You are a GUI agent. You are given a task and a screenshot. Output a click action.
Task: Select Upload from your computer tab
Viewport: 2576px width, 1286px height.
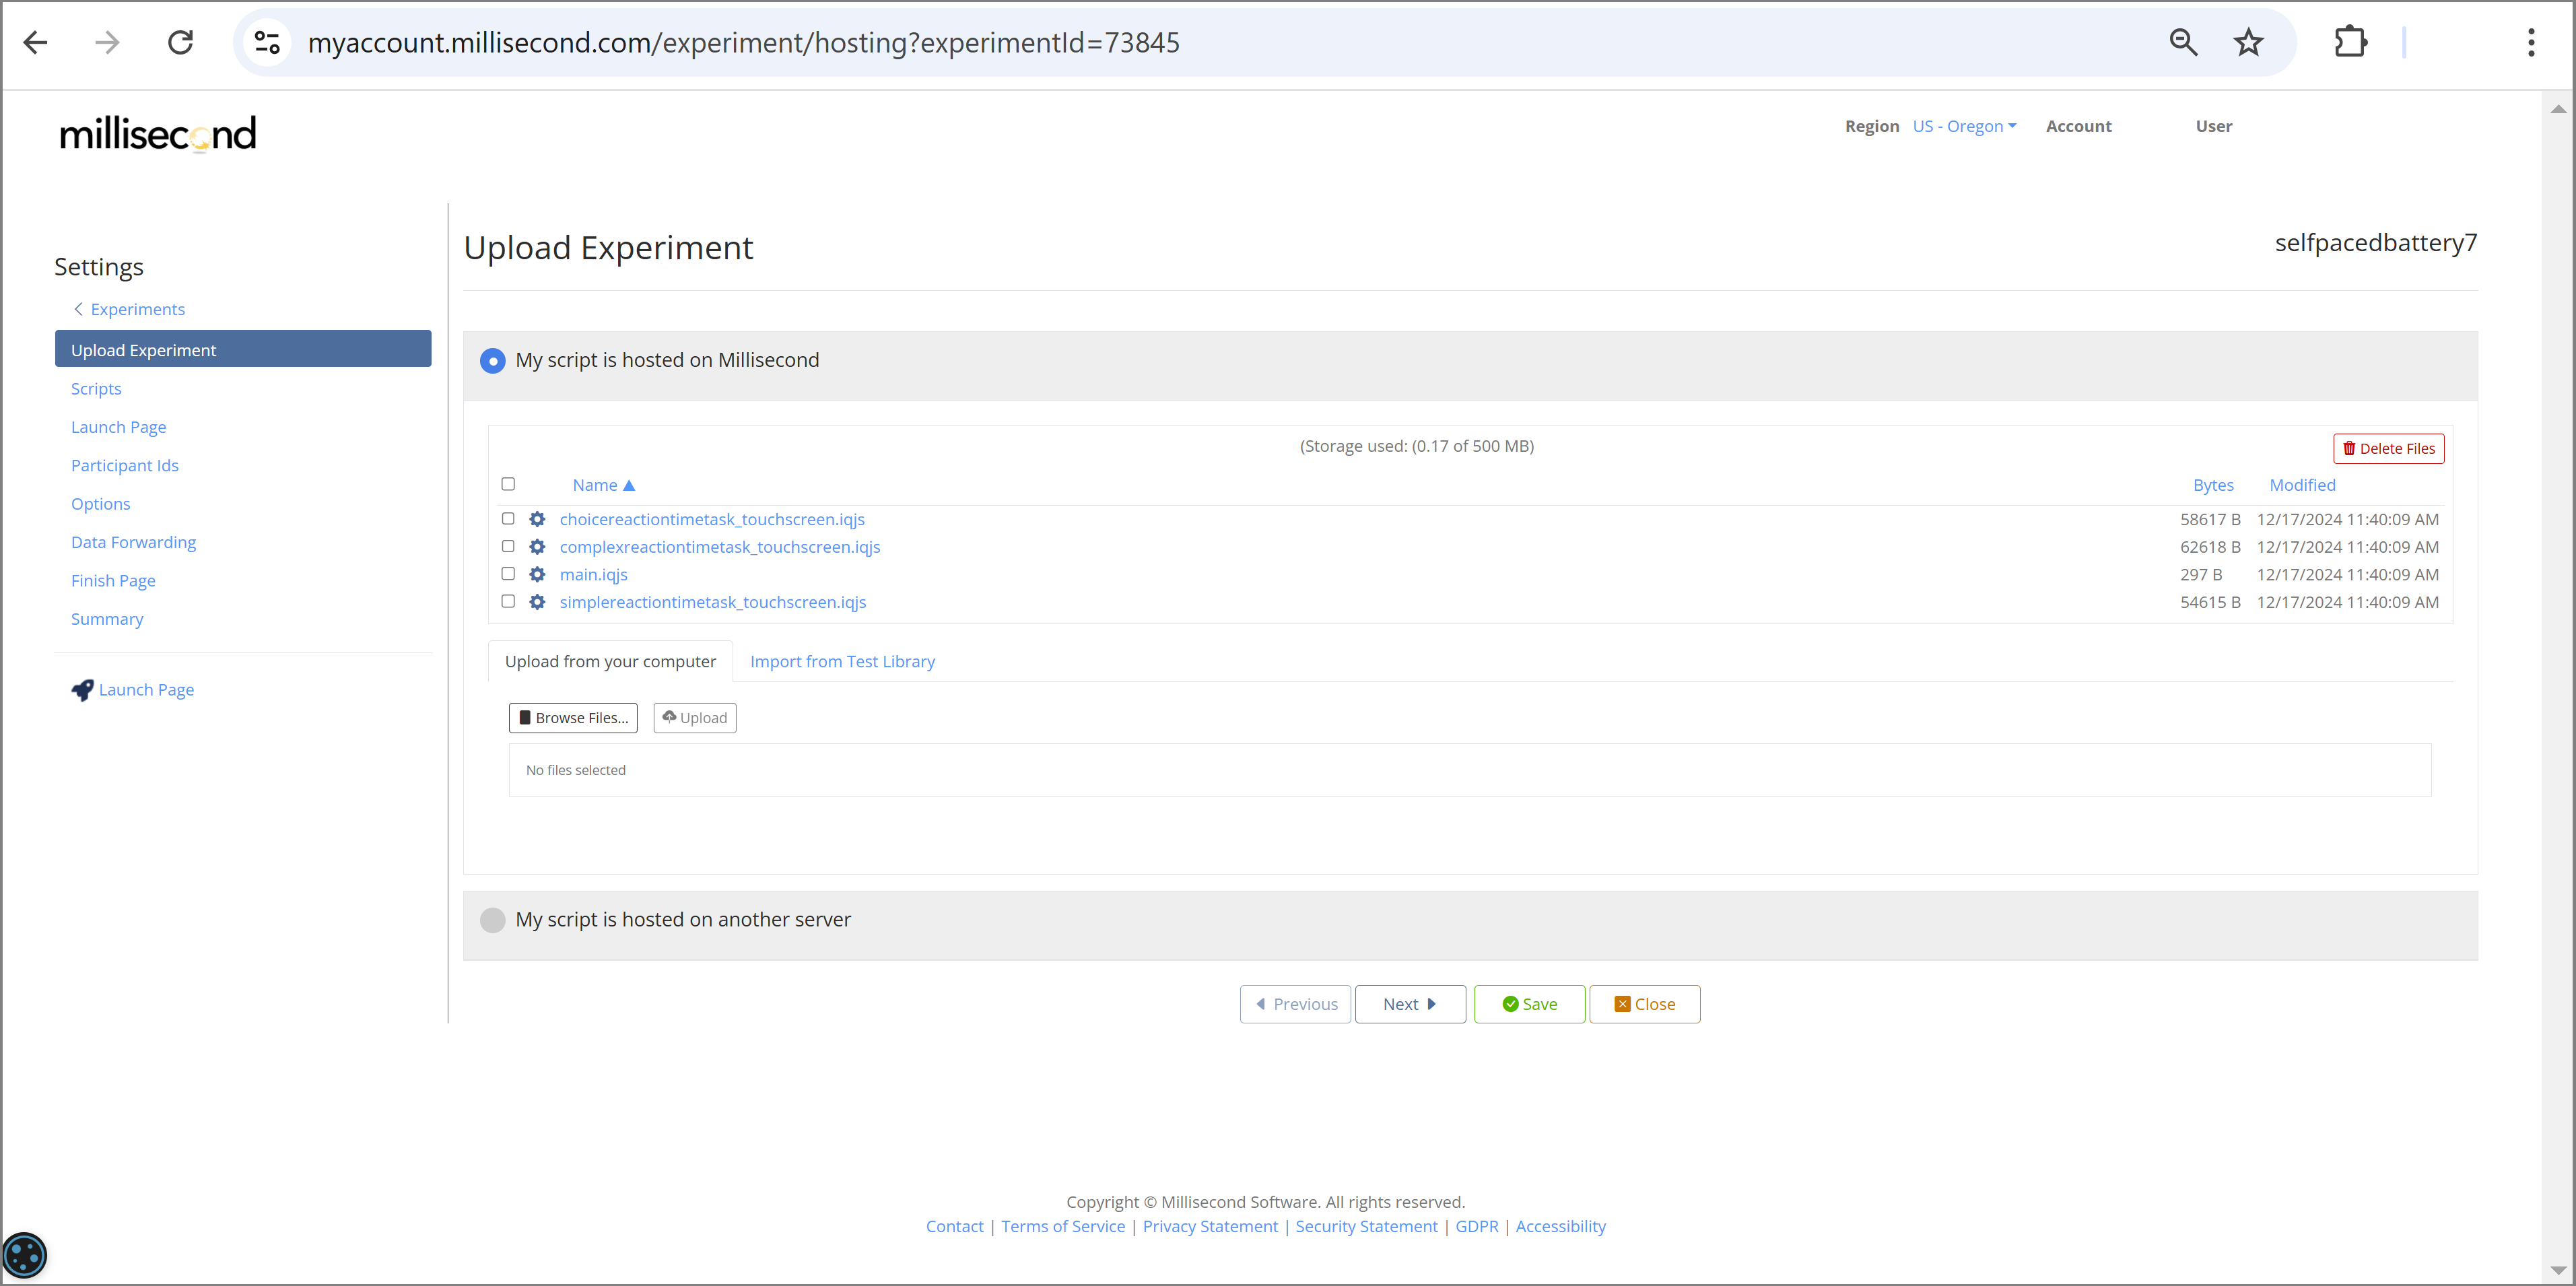click(610, 662)
